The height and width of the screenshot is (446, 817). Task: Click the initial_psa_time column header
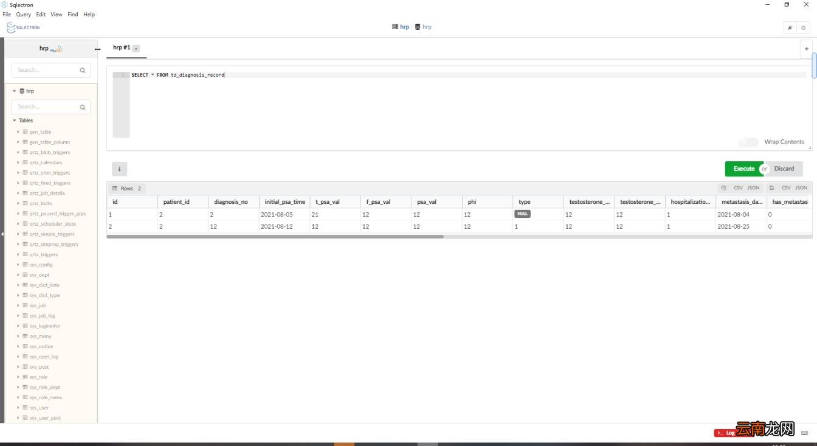tap(284, 201)
